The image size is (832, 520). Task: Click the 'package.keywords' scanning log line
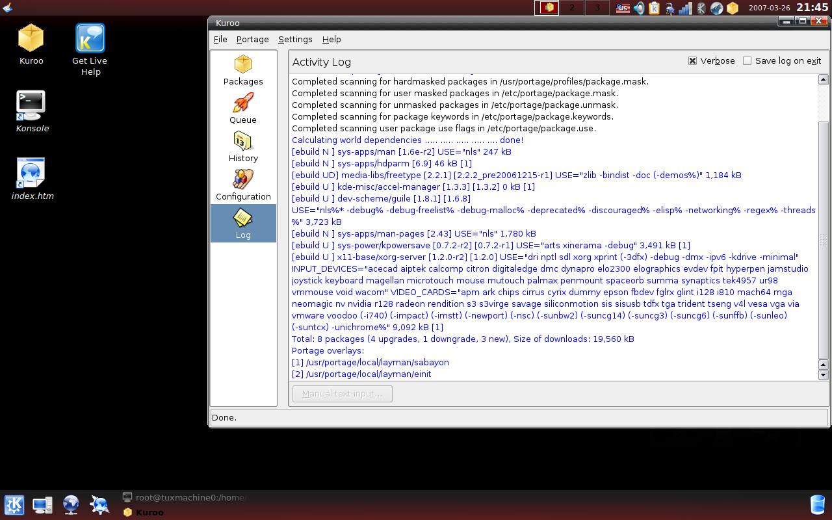[453, 117]
